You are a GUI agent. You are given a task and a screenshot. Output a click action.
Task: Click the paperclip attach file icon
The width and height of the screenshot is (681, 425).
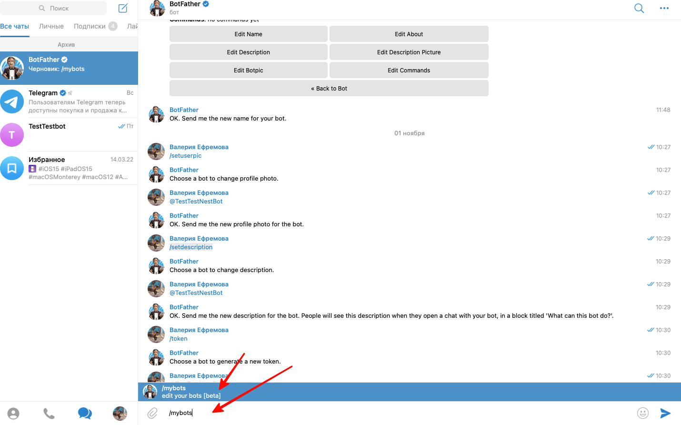152,413
